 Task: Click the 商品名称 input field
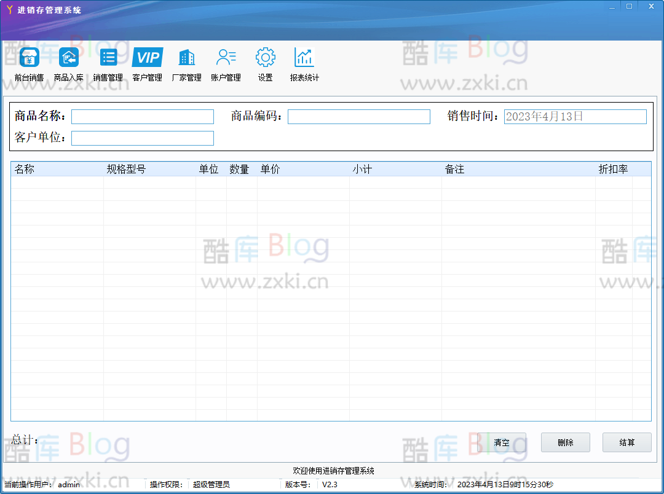point(142,116)
